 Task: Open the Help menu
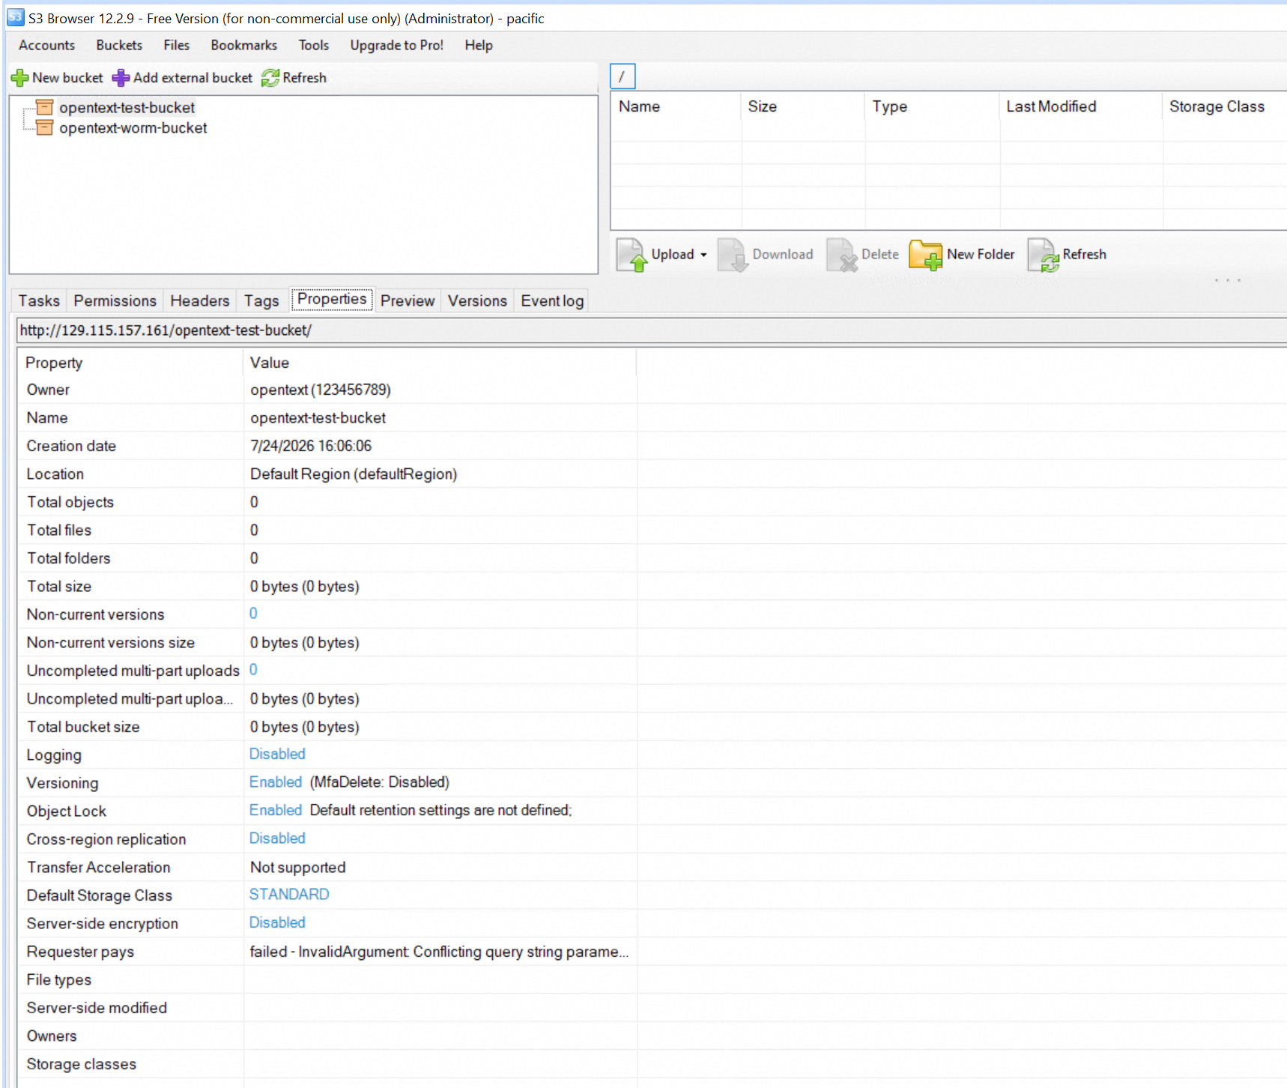(x=479, y=45)
